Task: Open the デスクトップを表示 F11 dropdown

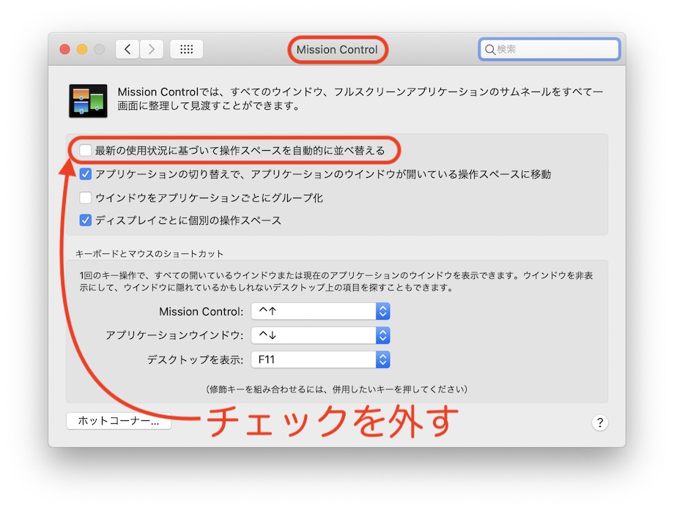Action: point(321,359)
